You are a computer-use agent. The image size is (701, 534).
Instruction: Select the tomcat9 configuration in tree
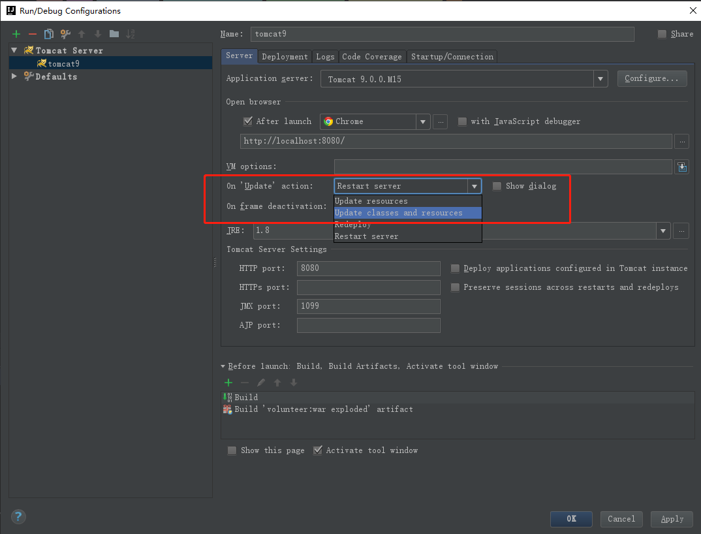(110, 63)
